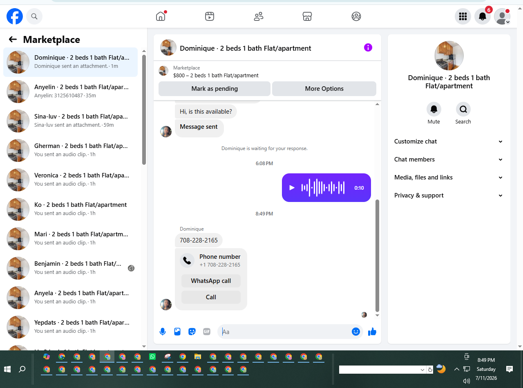523x388 pixels.
Task: Mute this conversation with the bell icon
Action: pyautogui.click(x=434, y=109)
